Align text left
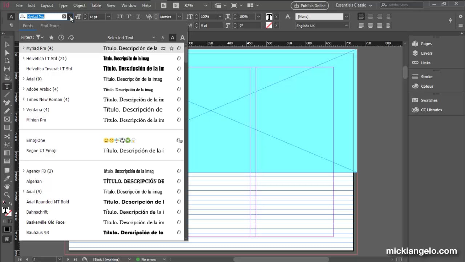Viewport: 465px width, 262px height. coord(361,17)
